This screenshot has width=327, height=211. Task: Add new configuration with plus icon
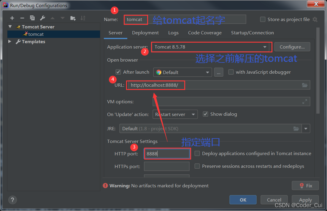pos(12,18)
